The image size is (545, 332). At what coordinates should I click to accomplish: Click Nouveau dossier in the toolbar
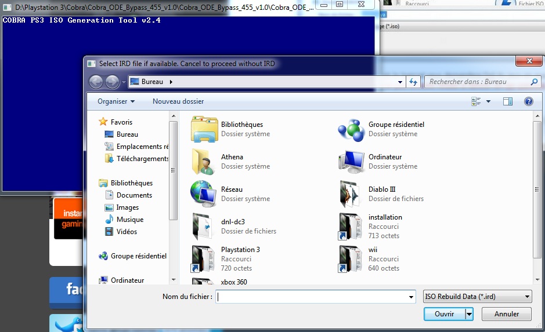coord(178,101)
